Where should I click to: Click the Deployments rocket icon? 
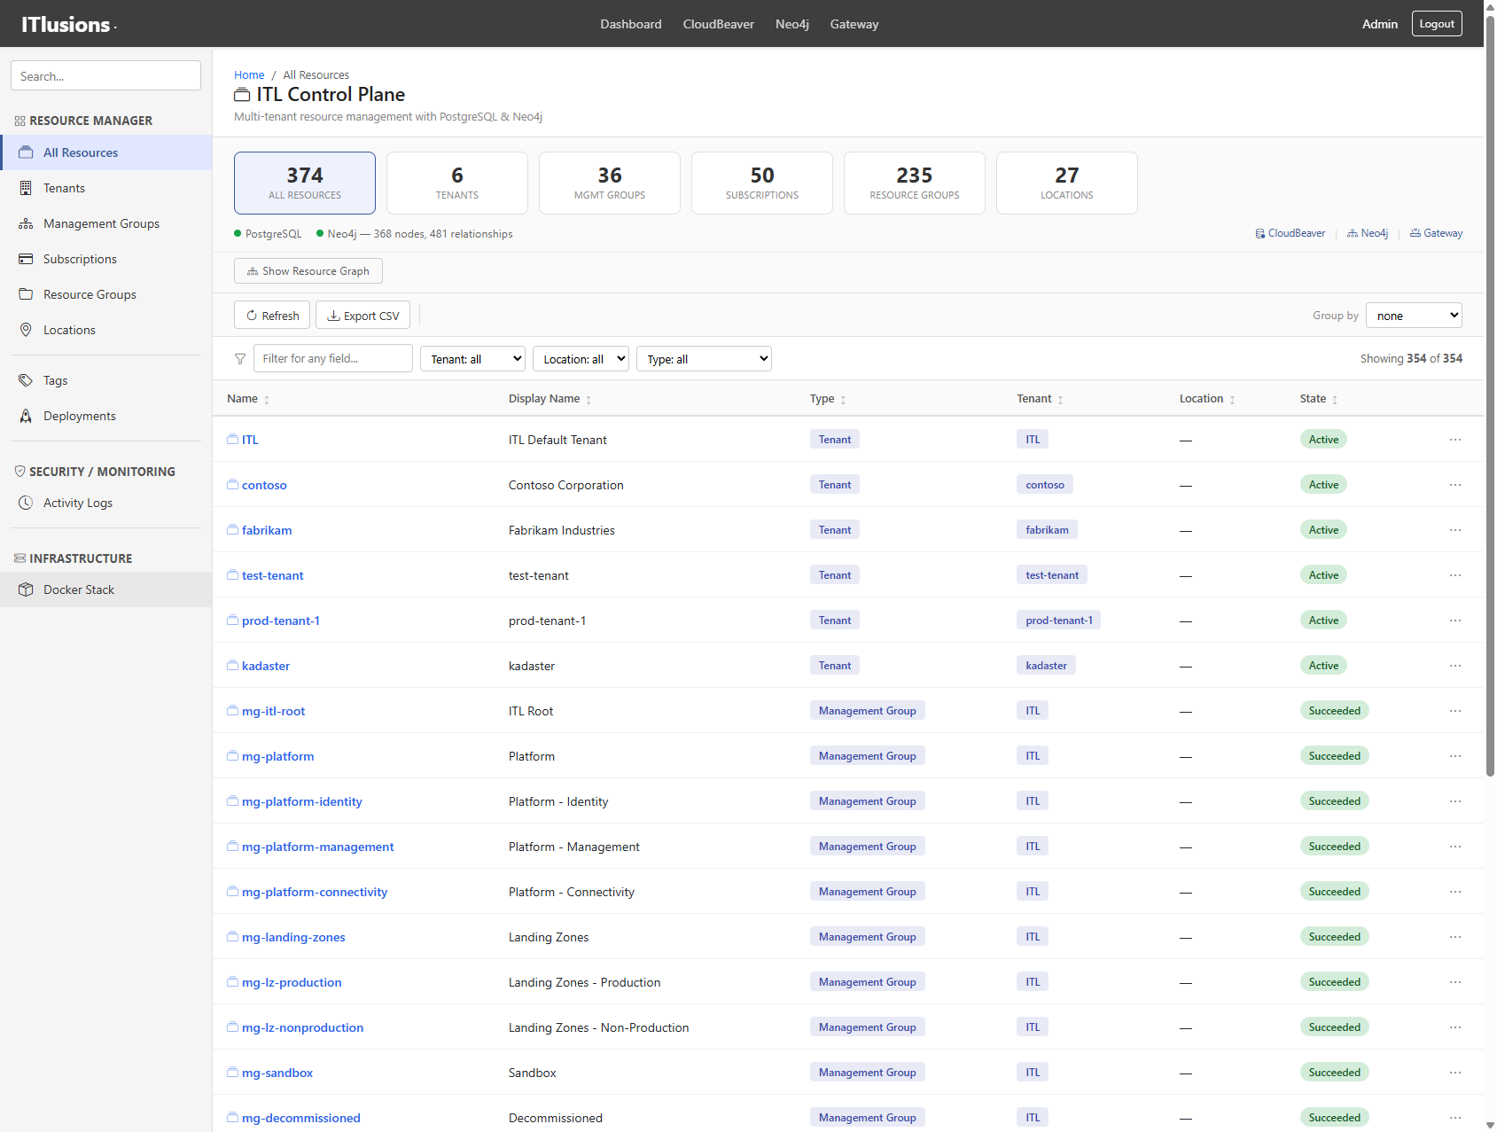coord(26,416)
